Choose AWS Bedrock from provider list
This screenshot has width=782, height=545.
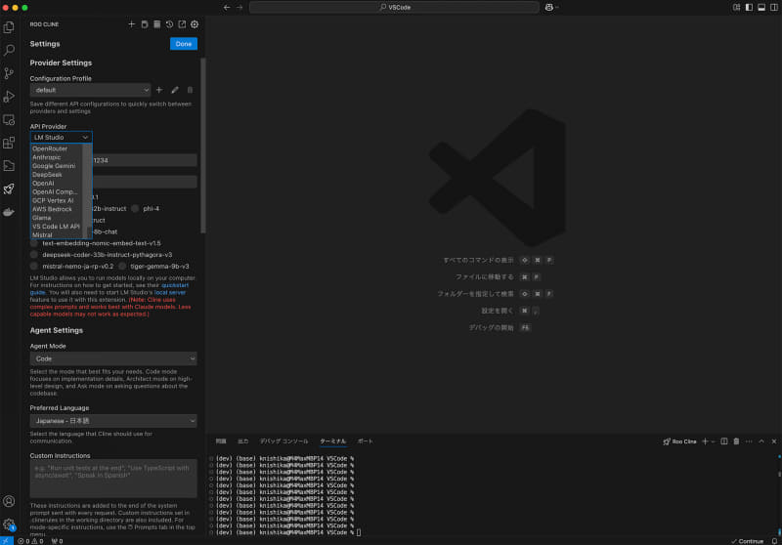coord(52,209)
